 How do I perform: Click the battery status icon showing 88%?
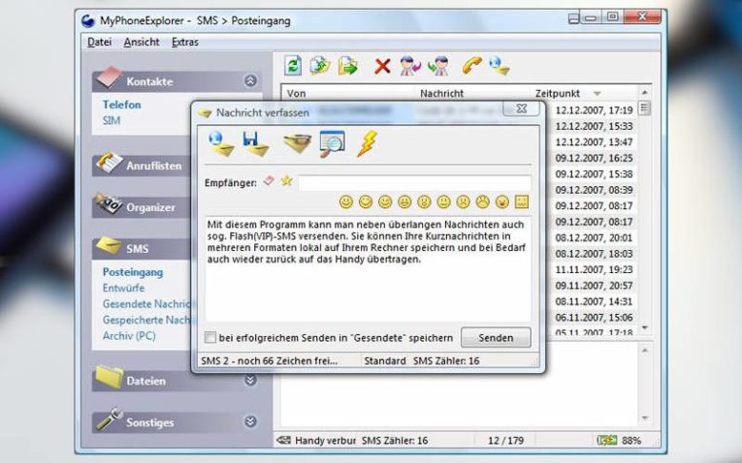[x=606, y=441]
